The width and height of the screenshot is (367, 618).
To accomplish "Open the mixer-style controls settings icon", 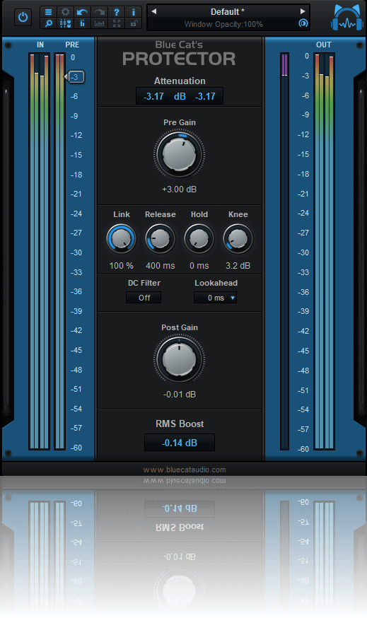I will (x=65, y=23).
